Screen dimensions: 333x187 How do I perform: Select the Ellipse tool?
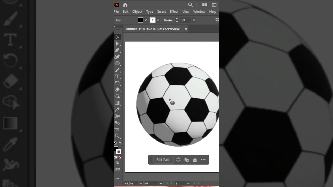[x=117, y=63]
